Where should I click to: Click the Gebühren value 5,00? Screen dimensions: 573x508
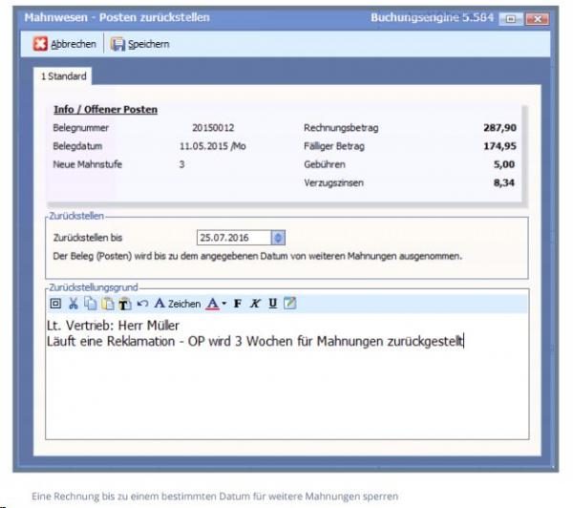coord(504,164)
